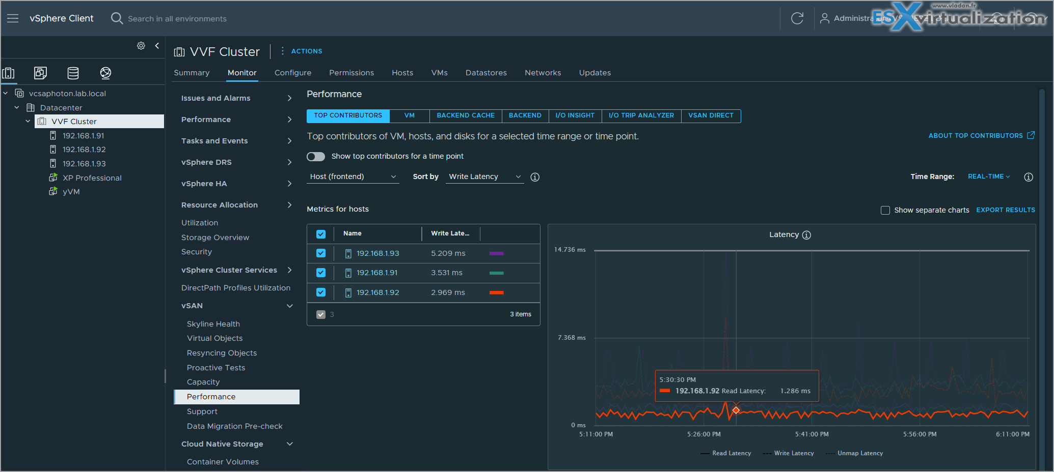Click in the Search in all environments field

click(x=177, y=19)
